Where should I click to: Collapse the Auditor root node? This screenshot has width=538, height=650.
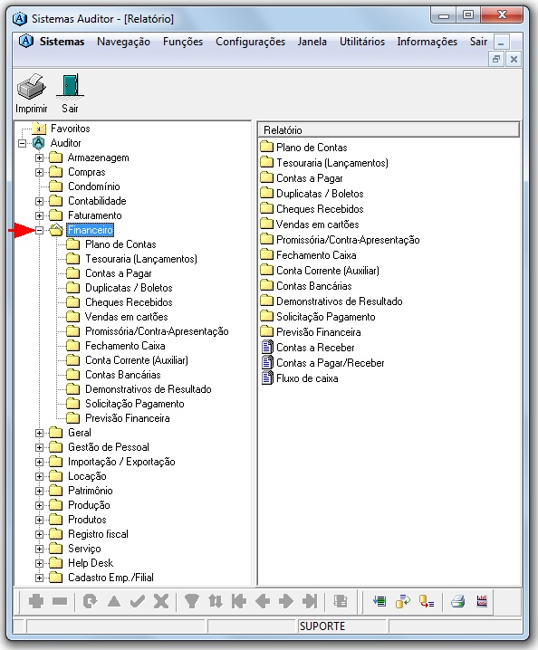click(22, 143)
